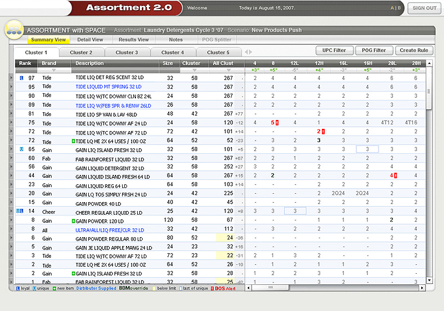The width and height of the screenshot is (444, 311).
Task: Open the POG Splitter tab
Action: pyautogui.click(x=216, y=39)
